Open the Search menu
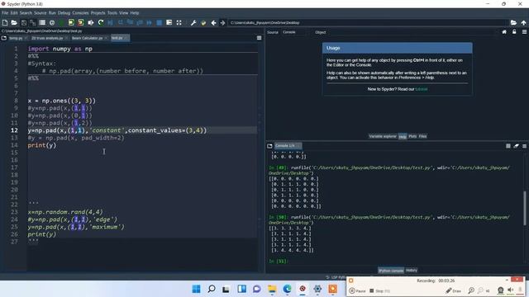Screen dimensions: 529x297 26,13
